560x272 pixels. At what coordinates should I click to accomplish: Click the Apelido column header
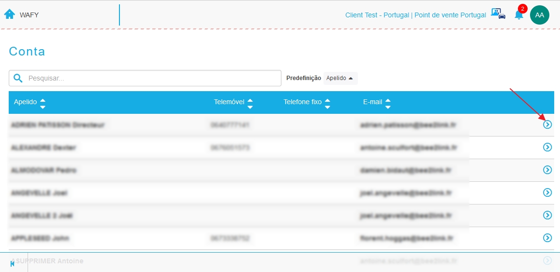(x=25, y=102)
